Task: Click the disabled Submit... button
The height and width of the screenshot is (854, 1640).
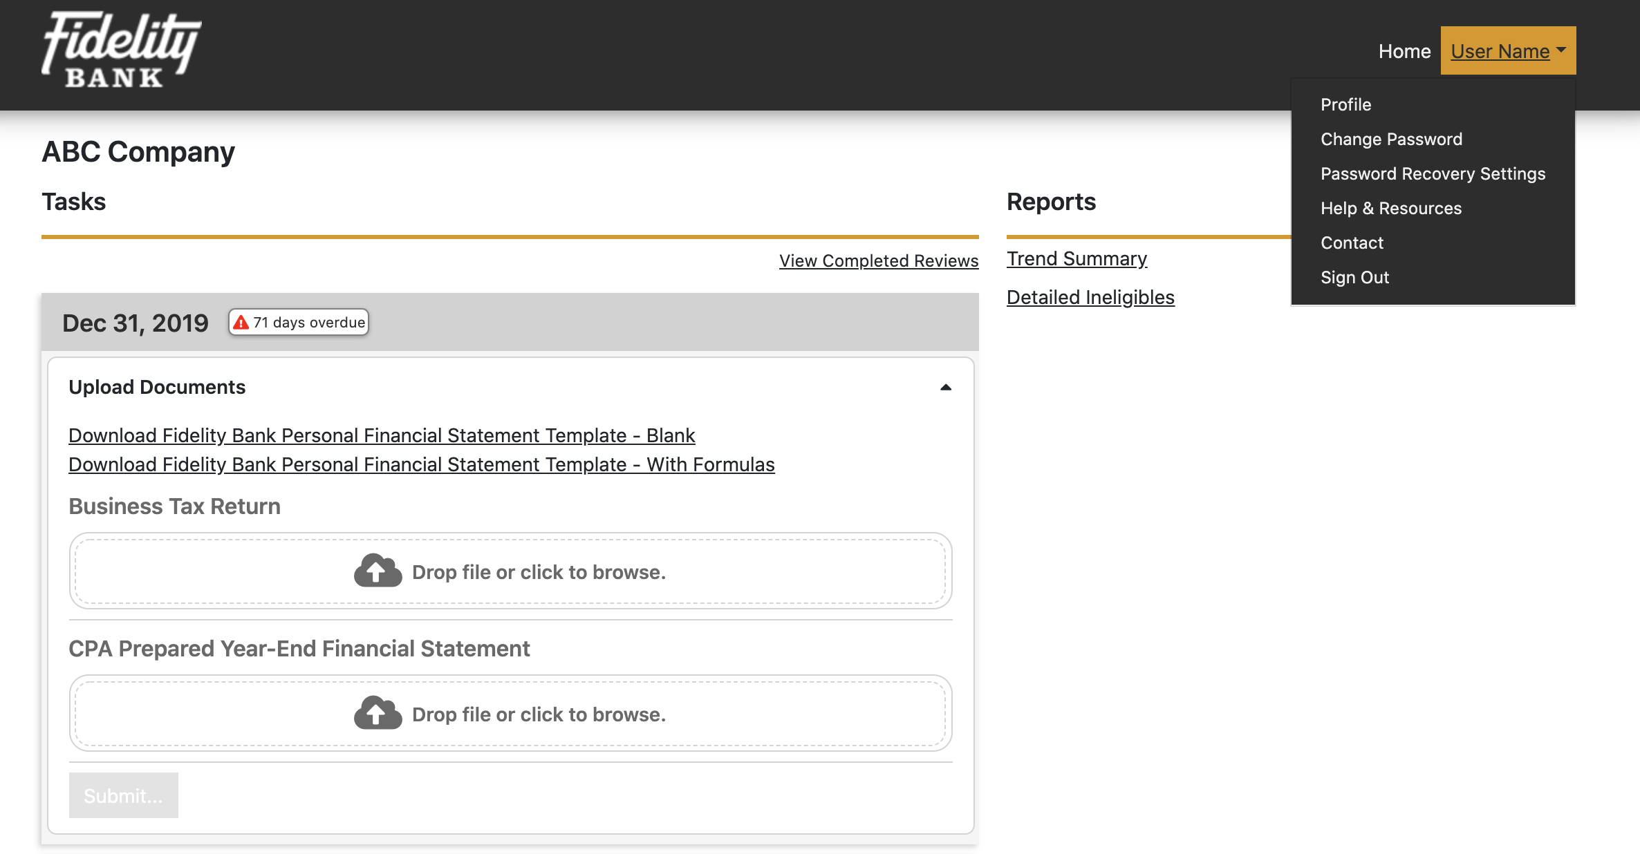Action: pos(124,795)
